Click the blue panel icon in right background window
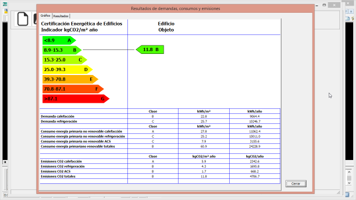 [x=348, y=18]
